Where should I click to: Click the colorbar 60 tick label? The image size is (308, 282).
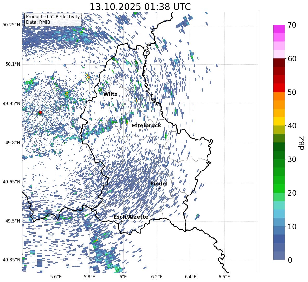click(292, 59)
